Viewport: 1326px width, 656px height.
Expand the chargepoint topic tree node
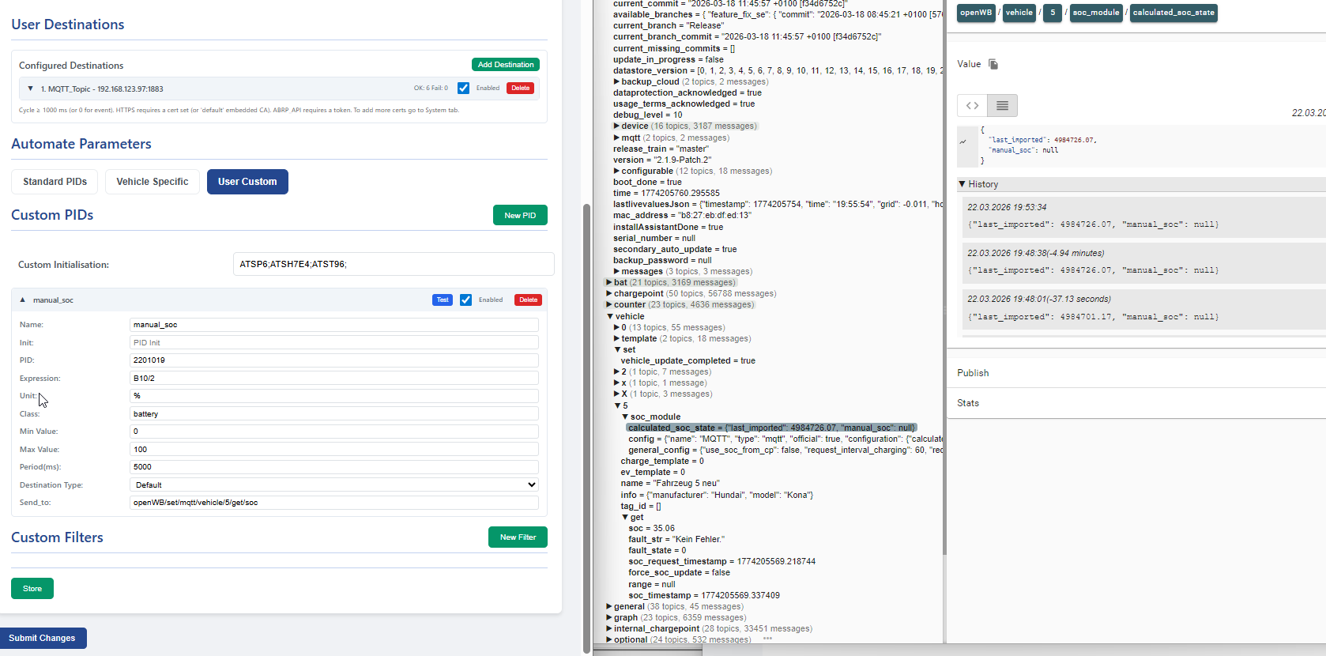pos(609,294)
